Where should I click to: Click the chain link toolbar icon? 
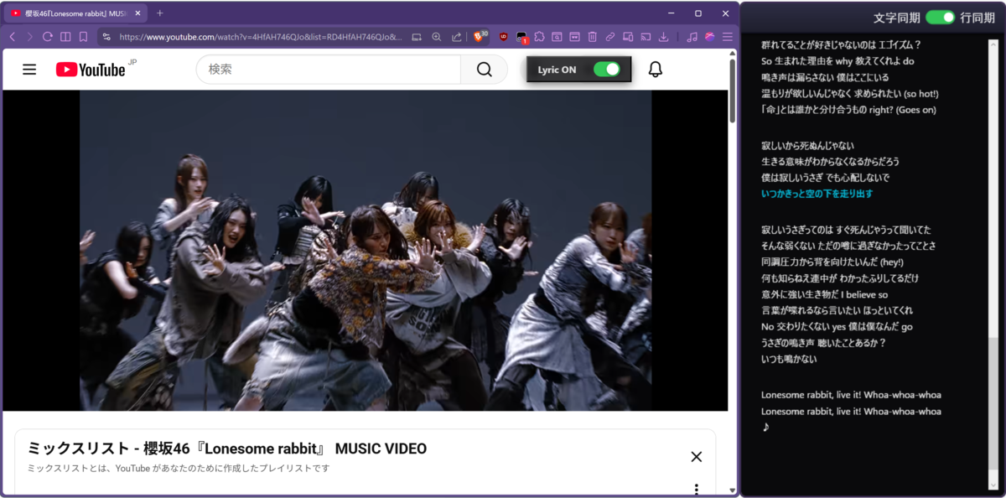click(610, 37)
